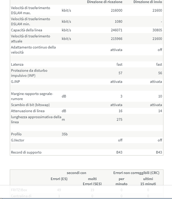Click the G.INP row label
Image resolution: width=172 pixels, height=199 pixels.
click(15, 81)
